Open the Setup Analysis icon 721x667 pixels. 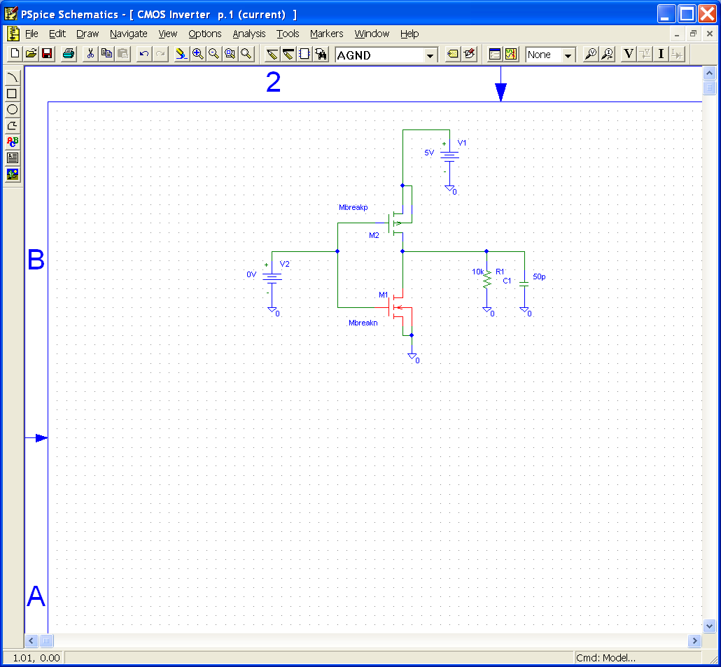(x=495, y=55)
